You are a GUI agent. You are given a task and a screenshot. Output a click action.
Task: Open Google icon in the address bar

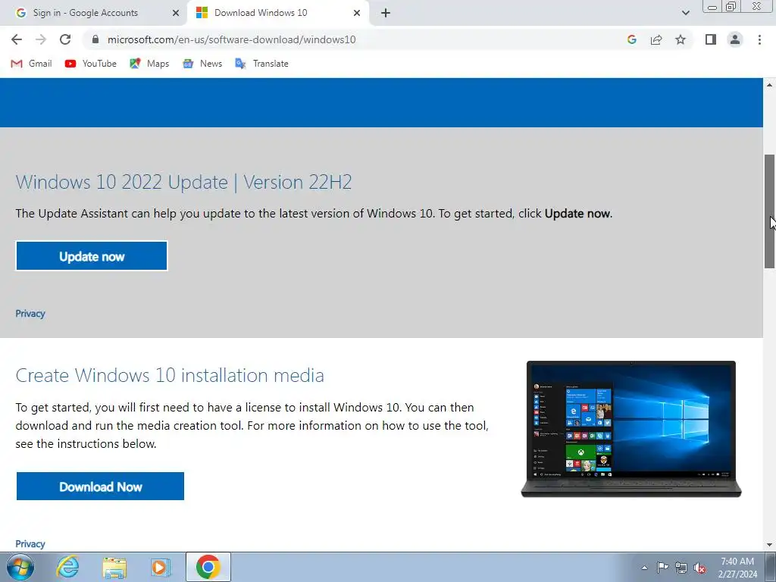tap(631, 39)
